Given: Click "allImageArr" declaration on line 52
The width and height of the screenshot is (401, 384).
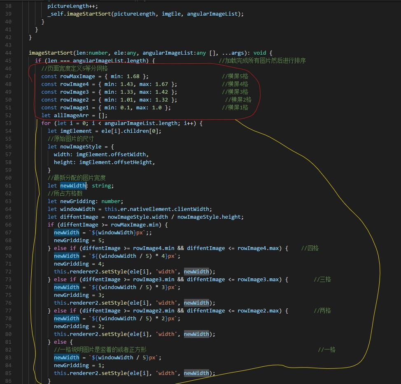Looking at the screenshot, I should 71,116.
